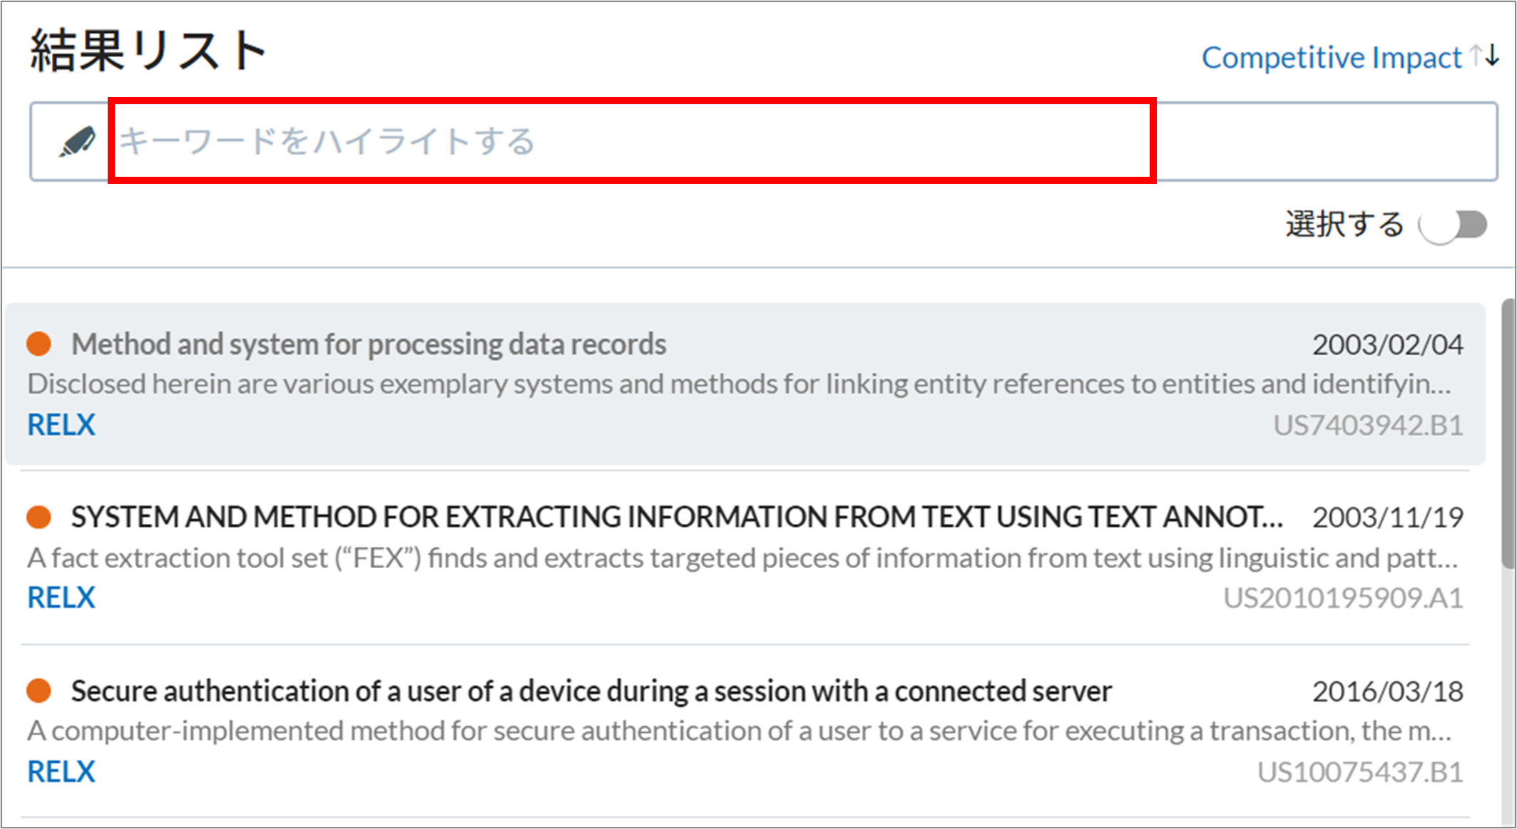This screenshot has width=1517, height=829.
Task: Click the results list vertical scrollbar
Action: point(1508,433)
